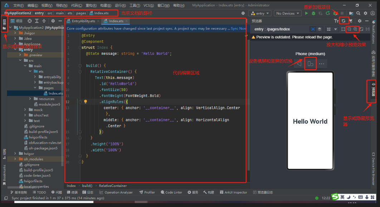Expand the oh_modules folder
Image resolution: width=380 pixels, height=207 pixels.
15,159
